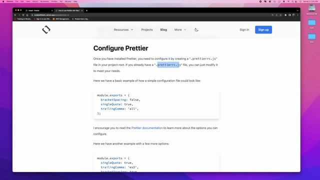The width and height of the screenshot is (320, 180).
Task: Click the browser forward arrow
Action: click(19, 15)
